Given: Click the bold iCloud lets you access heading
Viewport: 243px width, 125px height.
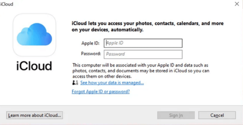Looking at the screenshot, I should coord(147,27).
